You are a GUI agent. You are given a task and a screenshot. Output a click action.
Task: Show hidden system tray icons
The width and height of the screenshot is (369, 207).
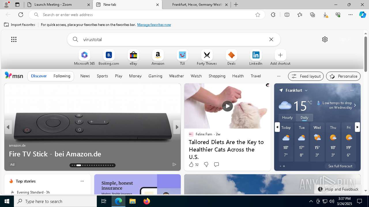(x=311, y=201)
